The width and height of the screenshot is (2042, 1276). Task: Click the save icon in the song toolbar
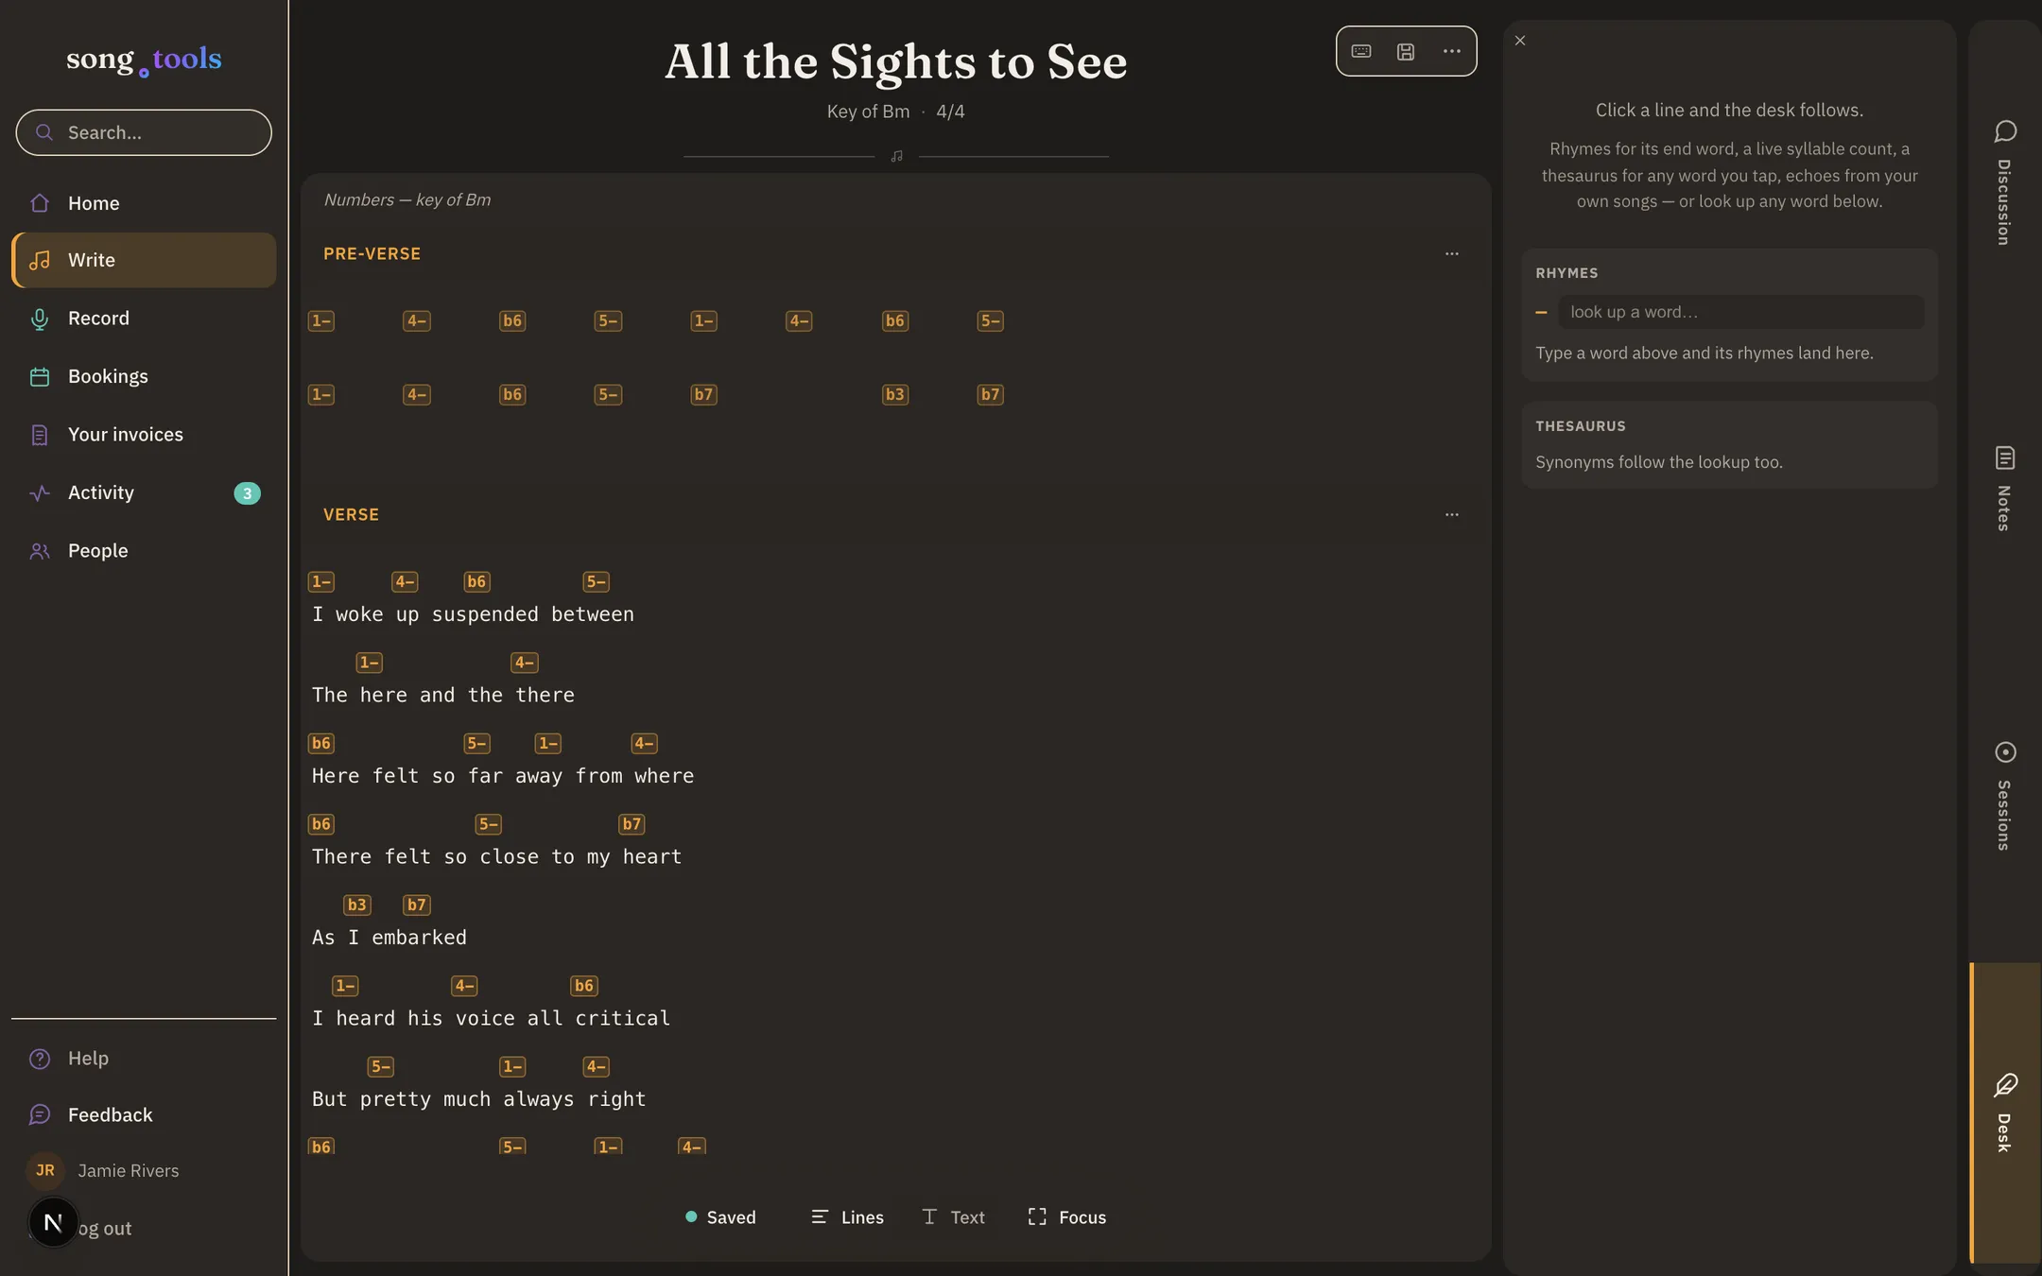[1406, 51]
